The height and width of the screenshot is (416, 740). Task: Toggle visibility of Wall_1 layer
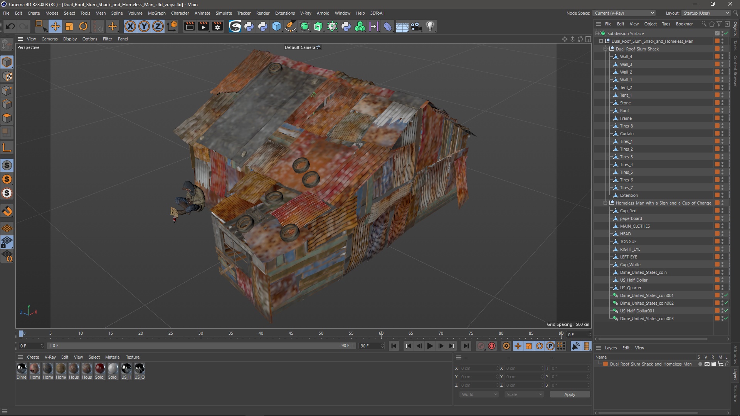(x=722, y=79)
